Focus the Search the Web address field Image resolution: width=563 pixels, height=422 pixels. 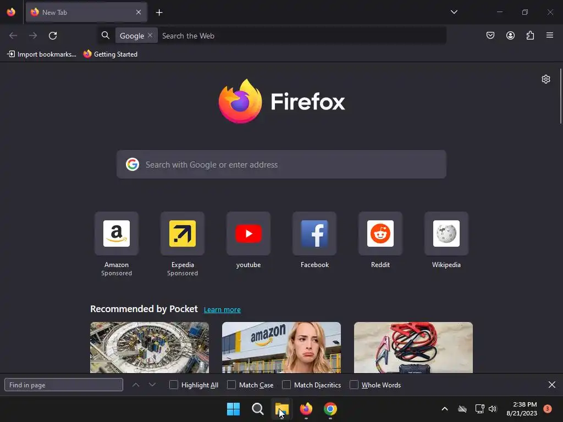(302, 36)
